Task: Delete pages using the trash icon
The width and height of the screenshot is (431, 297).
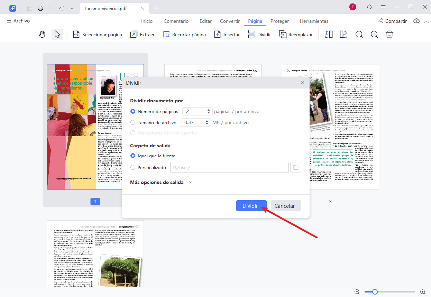Action: point(389,34)
